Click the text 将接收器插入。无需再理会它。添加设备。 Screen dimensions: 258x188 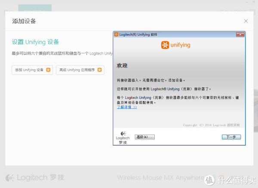[x=151, y=80]
